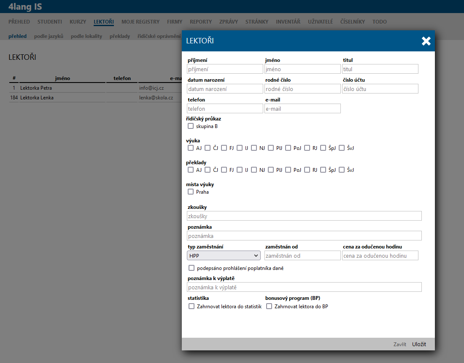Check ŠpJ under výuka languages
This screenshot has height=363, width=464.
point(323,148)
